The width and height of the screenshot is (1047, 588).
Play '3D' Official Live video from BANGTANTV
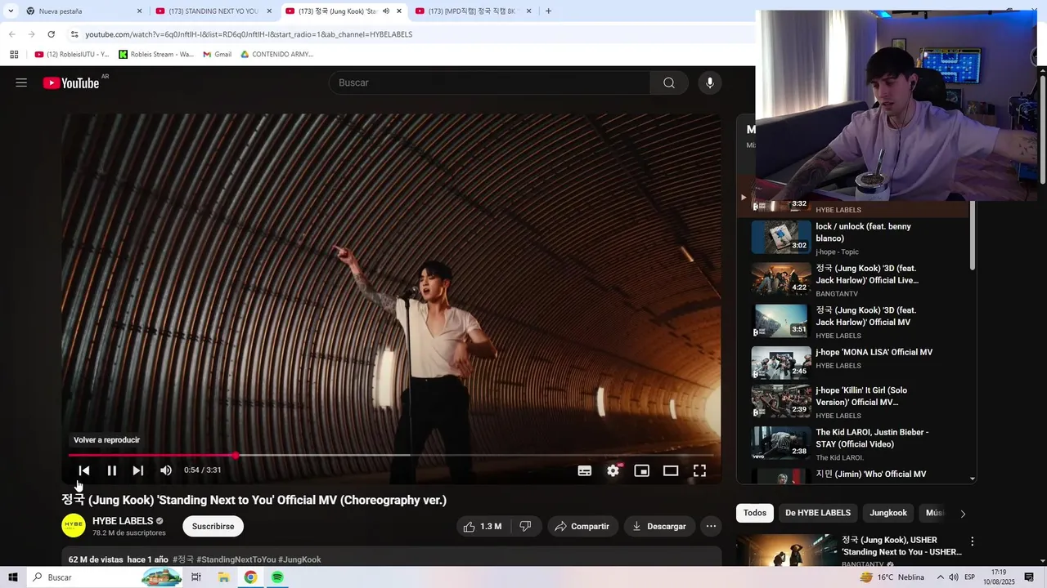[867, 274]
